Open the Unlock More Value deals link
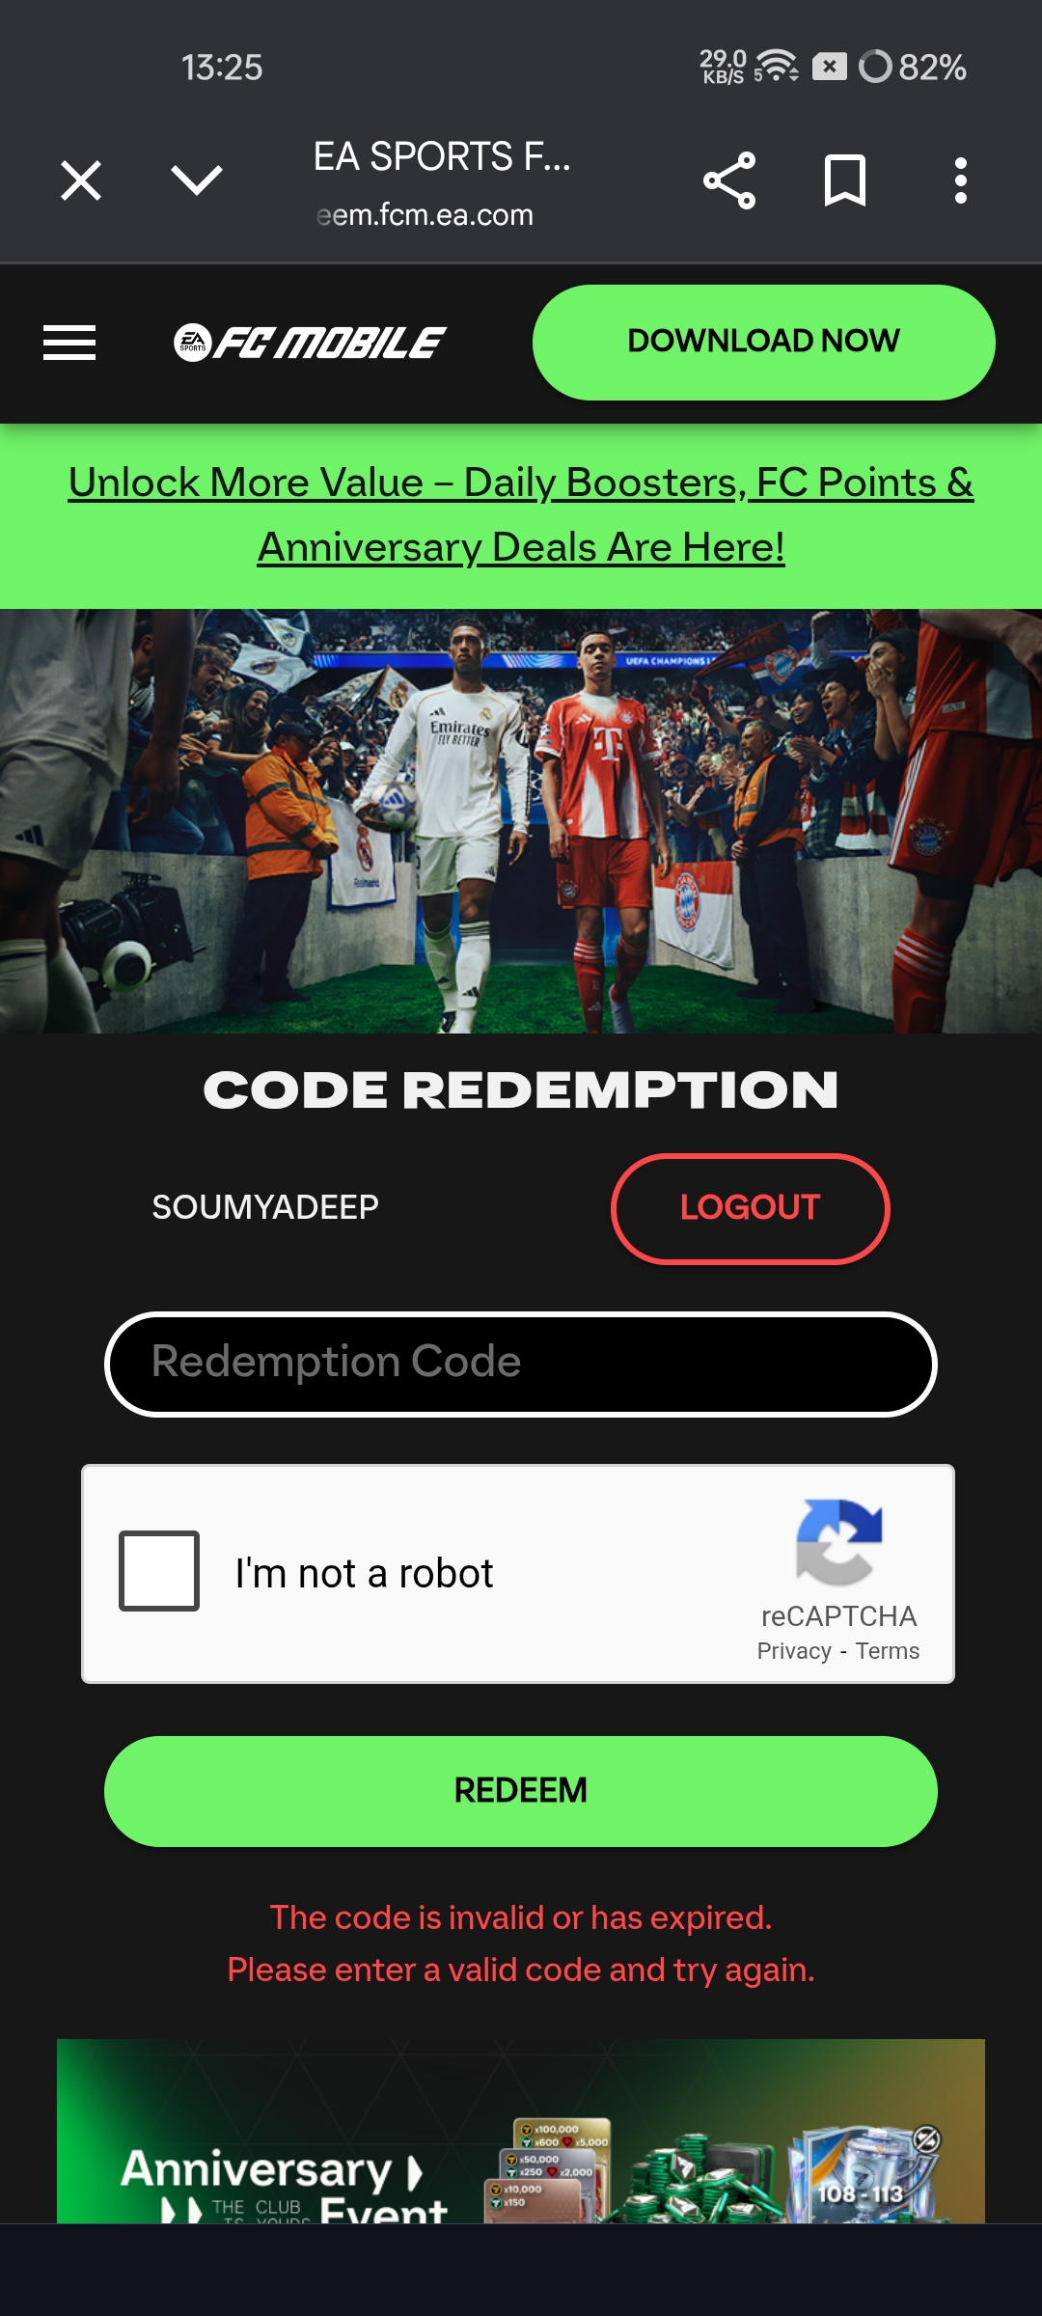The width and height of the screenshot is (1042, 2316). (x=521, y=514)
